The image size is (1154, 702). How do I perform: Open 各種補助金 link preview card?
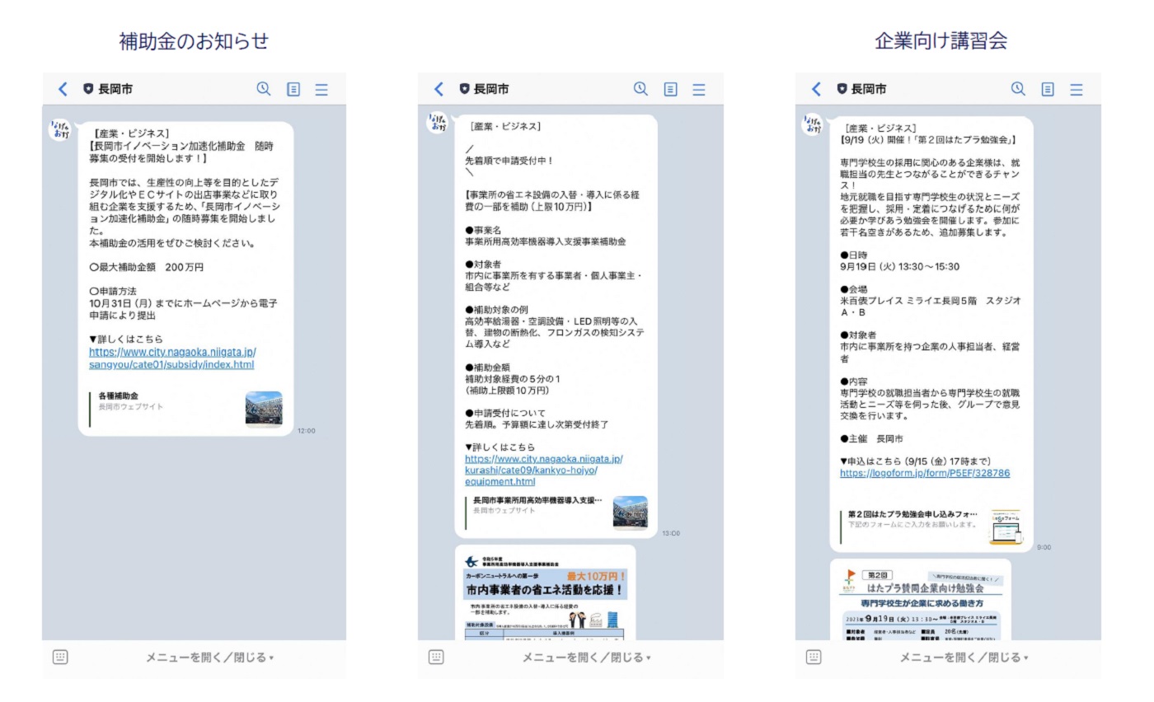coord(186,409)
